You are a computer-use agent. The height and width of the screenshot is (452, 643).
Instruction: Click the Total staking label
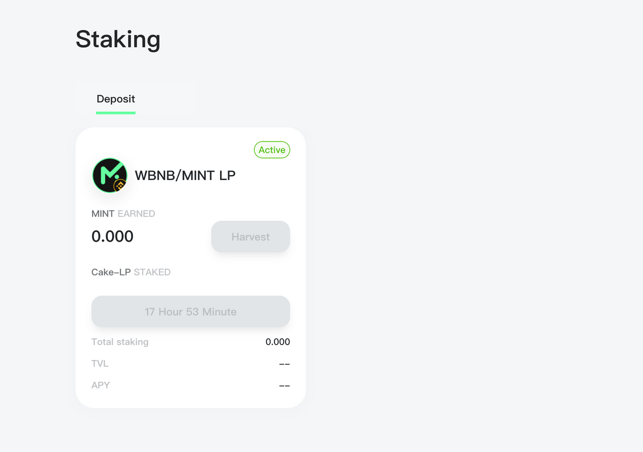[120, 342]
